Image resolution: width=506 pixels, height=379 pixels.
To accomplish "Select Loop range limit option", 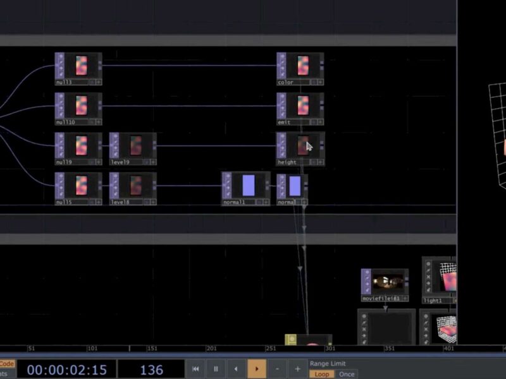I will pos(322,374).
